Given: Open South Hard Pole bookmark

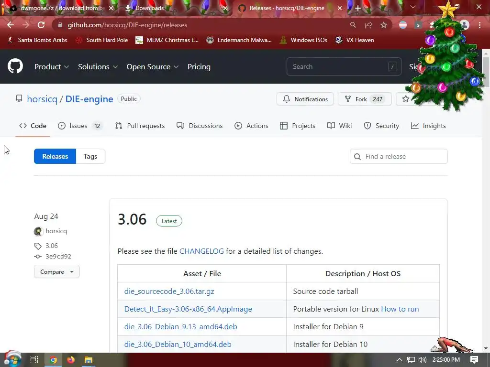Looking at the screenshot, I should [102, 40].
